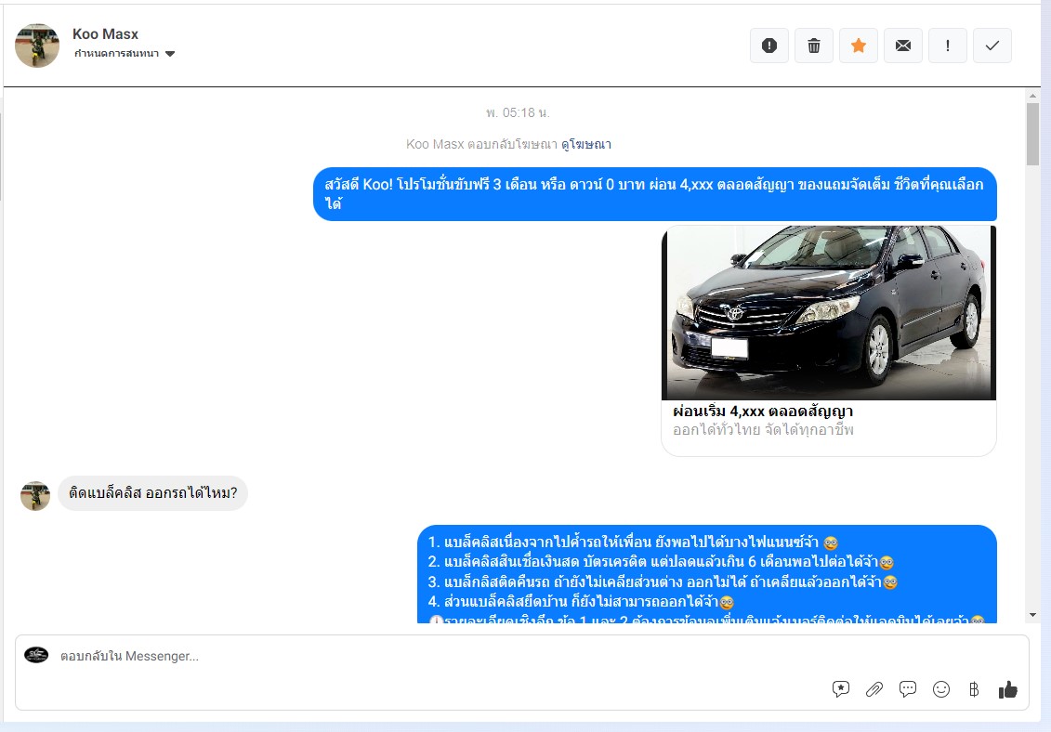Open saved replies speech bubble star icon
The image size is (1051, 732).
[841, 689]
